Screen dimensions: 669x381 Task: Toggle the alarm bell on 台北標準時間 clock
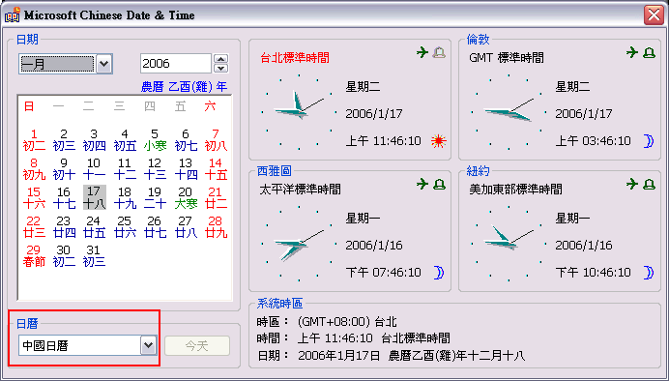pyautogui.click(x=439, y=53)
